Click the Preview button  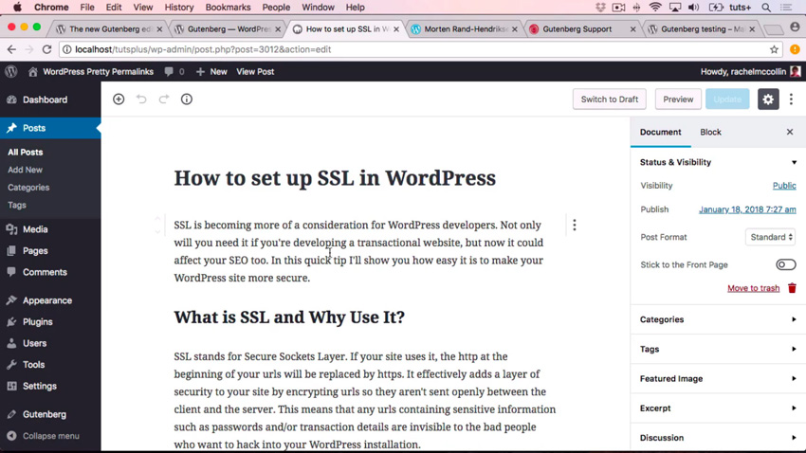coord(678,100)
